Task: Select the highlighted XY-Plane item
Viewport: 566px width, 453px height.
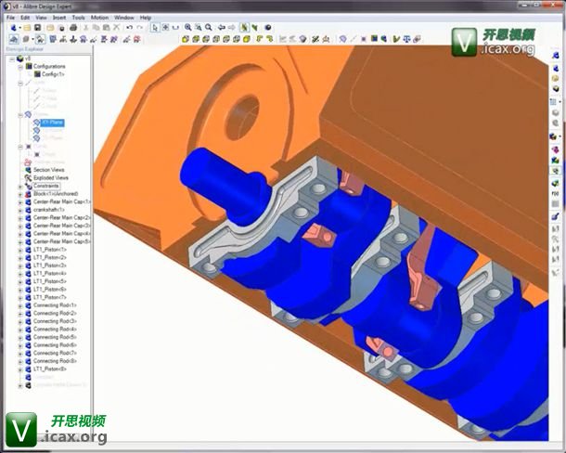Action: tap(52, 123)
